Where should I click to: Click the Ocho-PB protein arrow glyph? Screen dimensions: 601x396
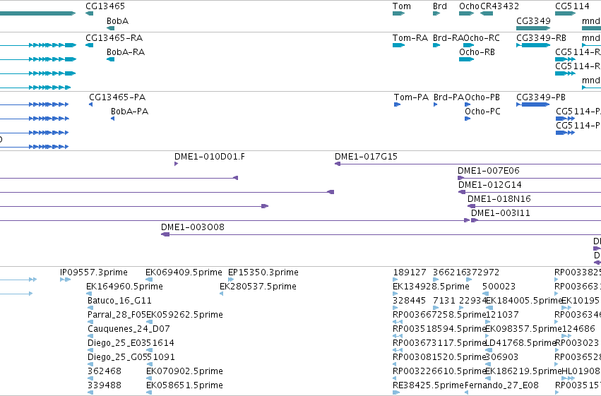click(x=468, y=104)
